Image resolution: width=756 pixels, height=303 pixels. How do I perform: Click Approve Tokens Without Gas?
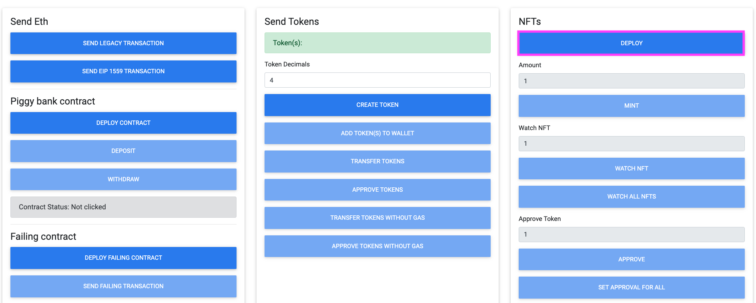(377, 246)
